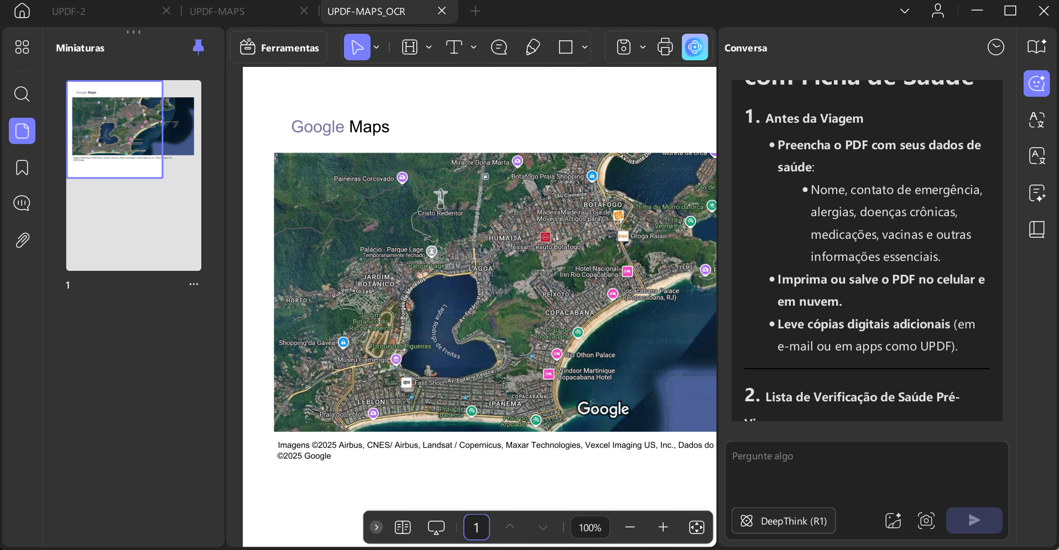Image resolution: width=1059 pixels, height=550 pixels.
Task: Open the AI book sparkle icon
Action: [x=1037, y=48]
